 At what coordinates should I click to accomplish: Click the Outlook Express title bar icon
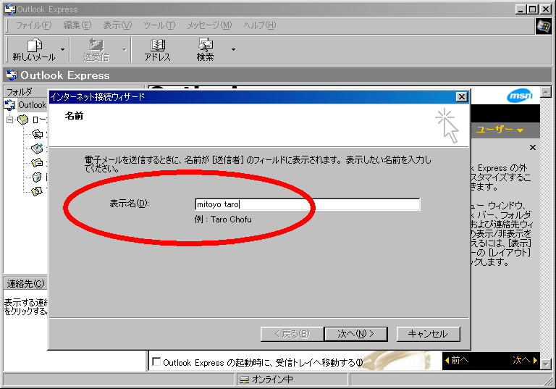(x=10, y=9)
